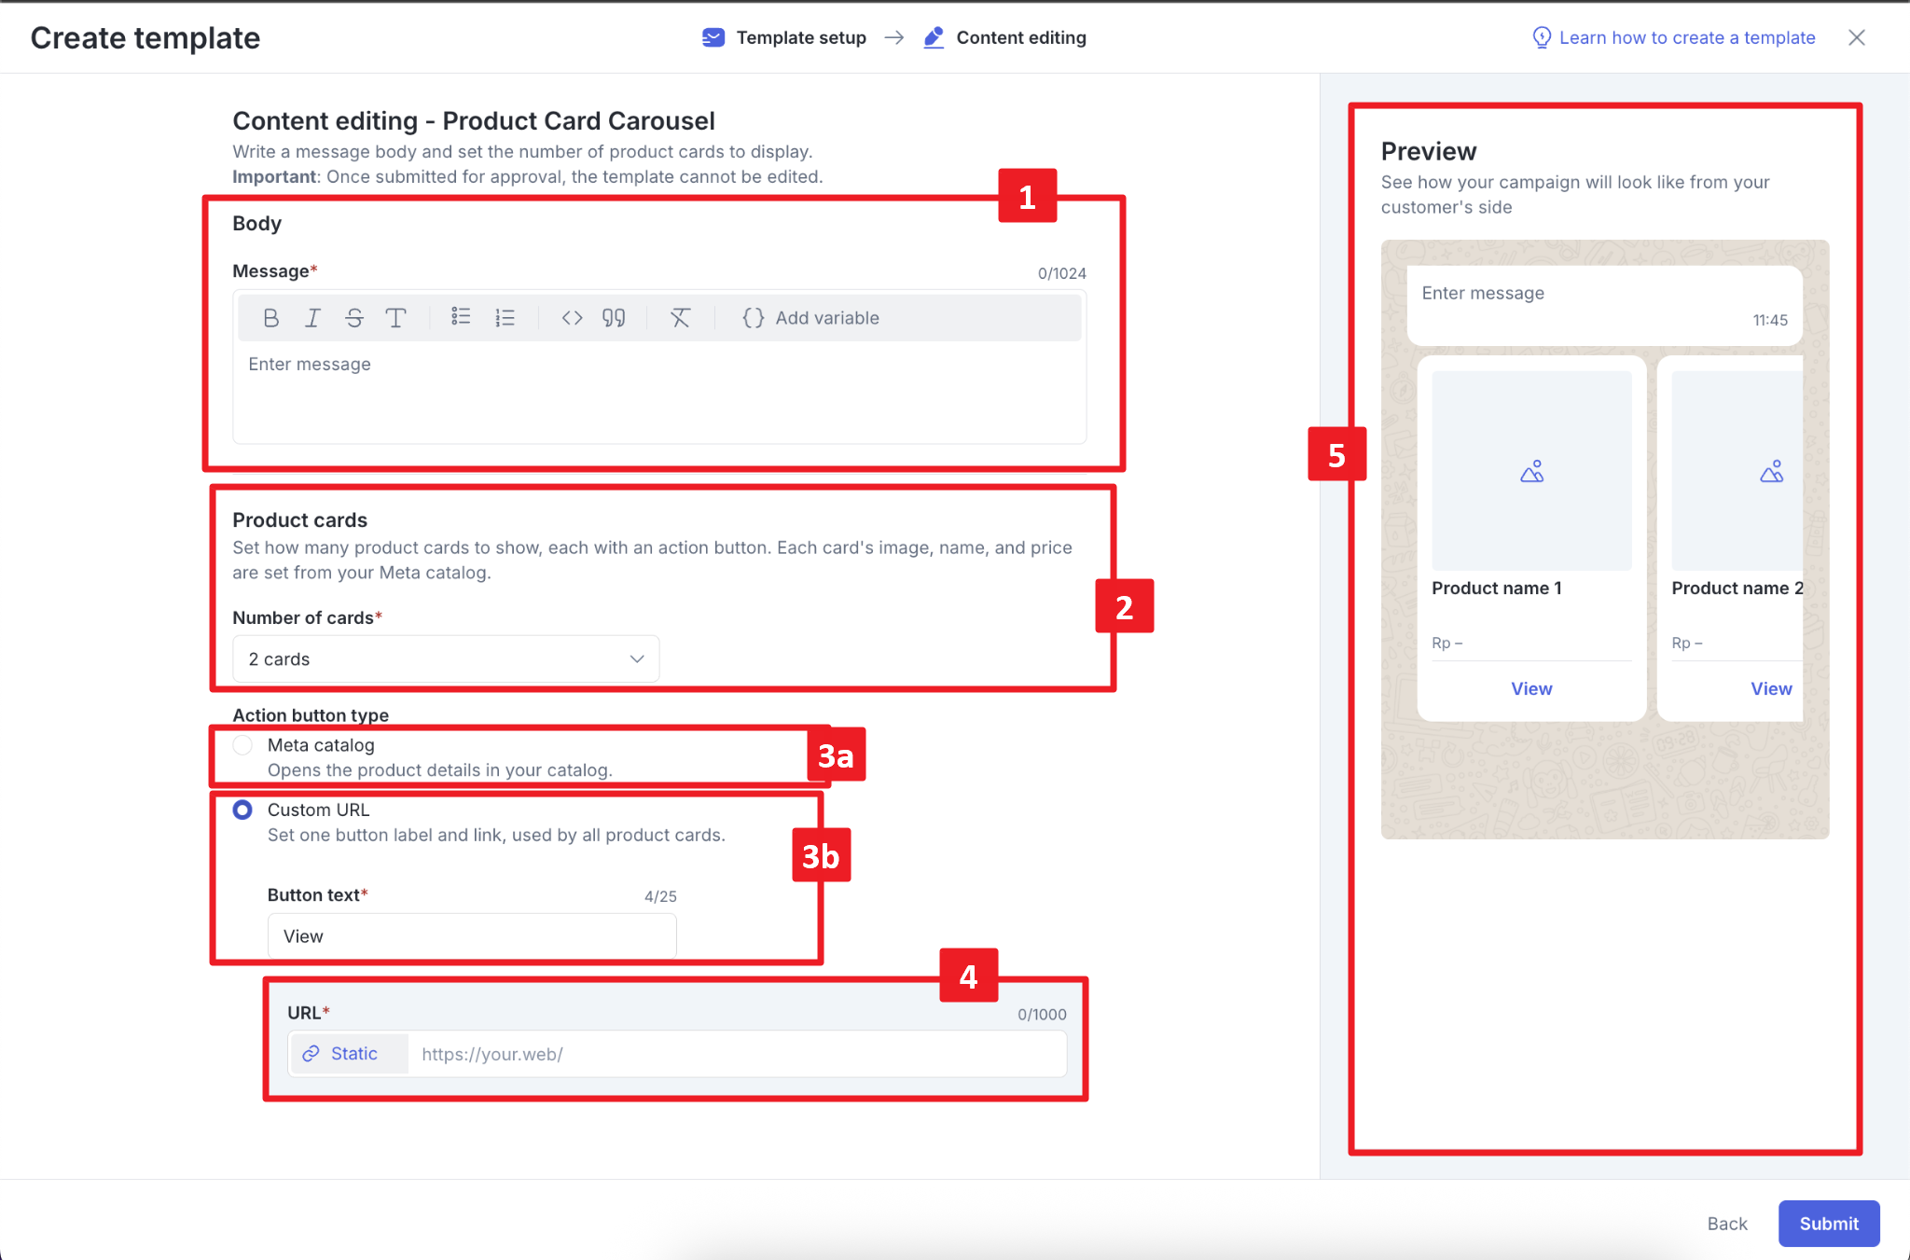1910x1260 pixels.
Task: Apply bold formatting in message toolbar
Action: (x=271, y=318)
